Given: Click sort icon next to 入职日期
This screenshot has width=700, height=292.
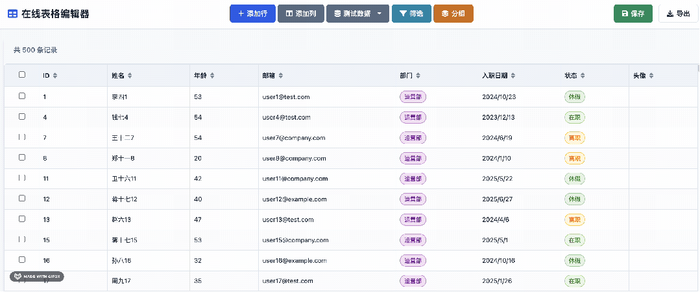Looking at the screenshot, I should click(x=514, y=76).
